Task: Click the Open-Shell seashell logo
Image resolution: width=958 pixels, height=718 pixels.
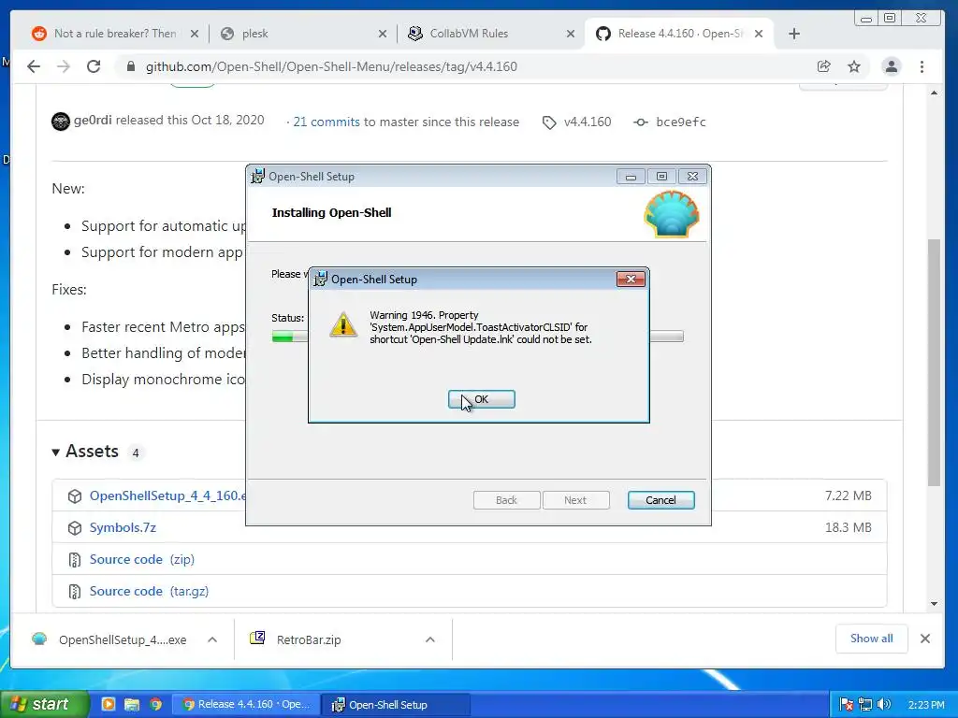Action: [672, 214]
